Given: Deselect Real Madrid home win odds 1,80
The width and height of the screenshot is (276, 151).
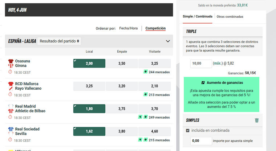Looking at the screenshot, I should (x=89, y=109).
